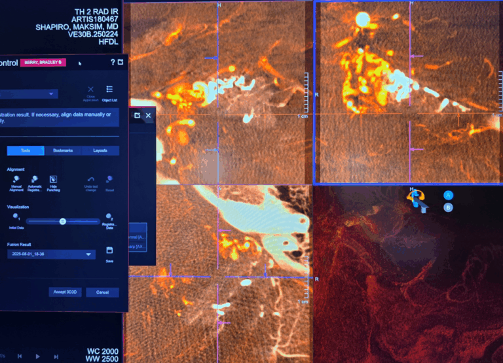Click the Reset alignment icon
Image resolution: width=503 pixels, height=363 pixels.
(x=109, y=179)
